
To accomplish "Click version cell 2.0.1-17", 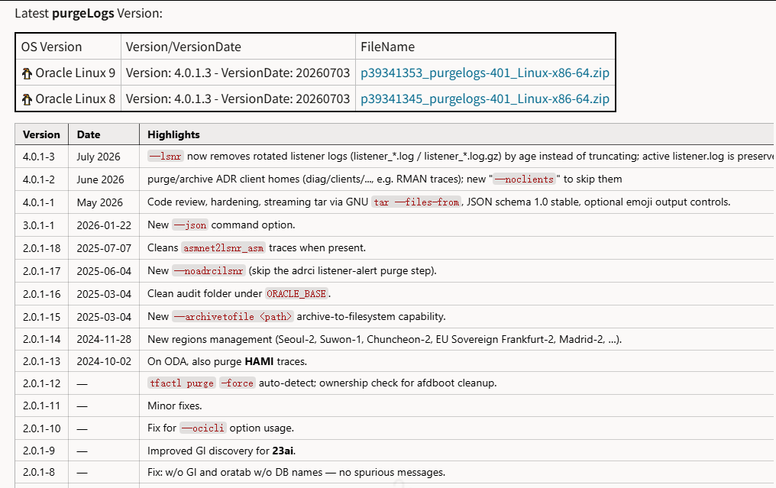I will tap(41, 270).
